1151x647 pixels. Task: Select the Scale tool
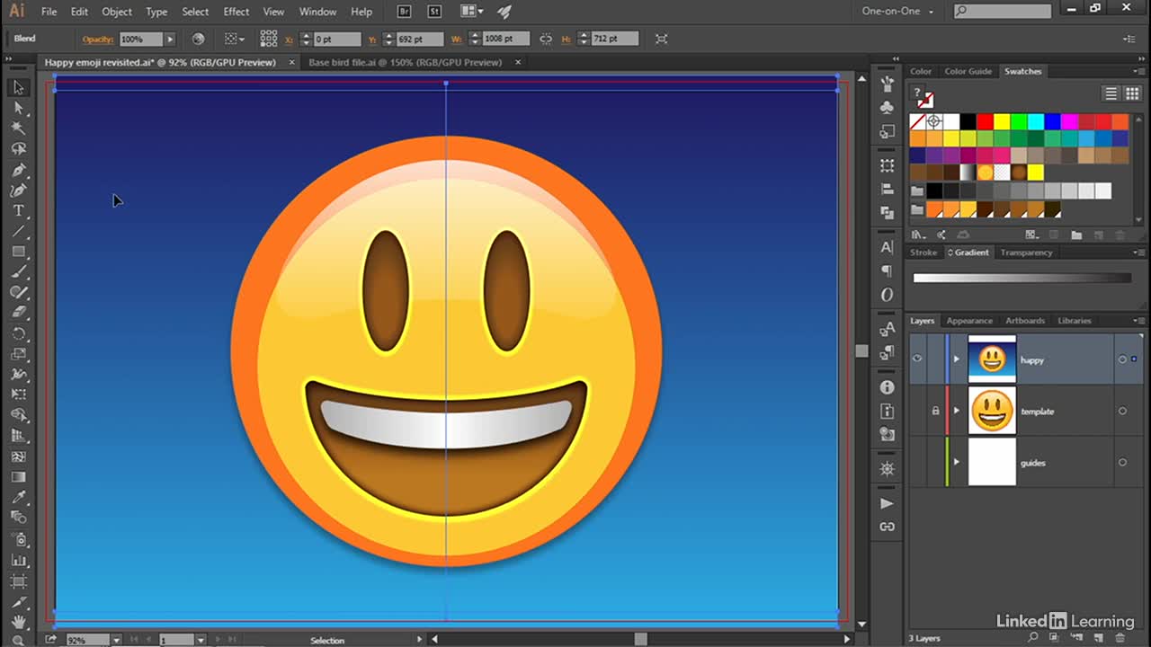(18, 354)
